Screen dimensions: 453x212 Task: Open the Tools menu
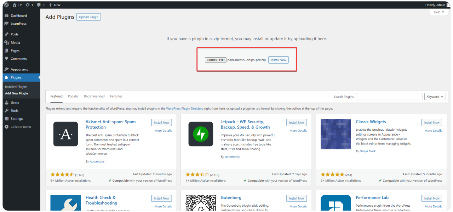click(x=13, y=110)
